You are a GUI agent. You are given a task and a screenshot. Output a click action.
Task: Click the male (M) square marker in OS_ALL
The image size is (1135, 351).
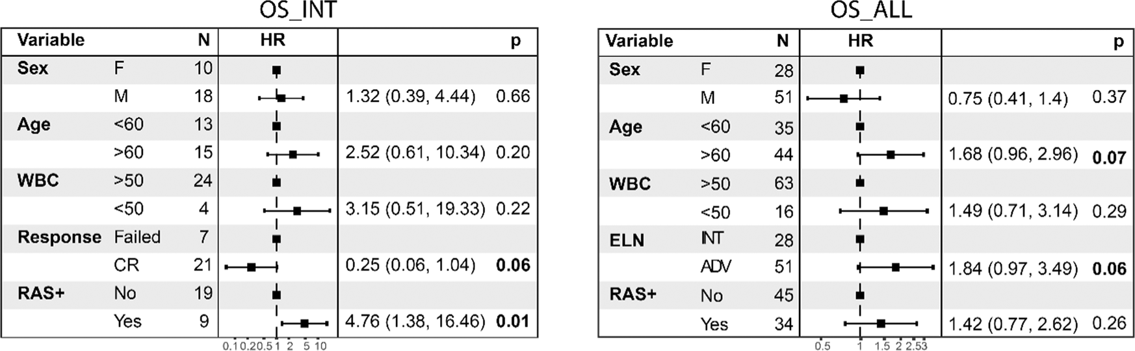pyautogui.click(x=844, y=99)
